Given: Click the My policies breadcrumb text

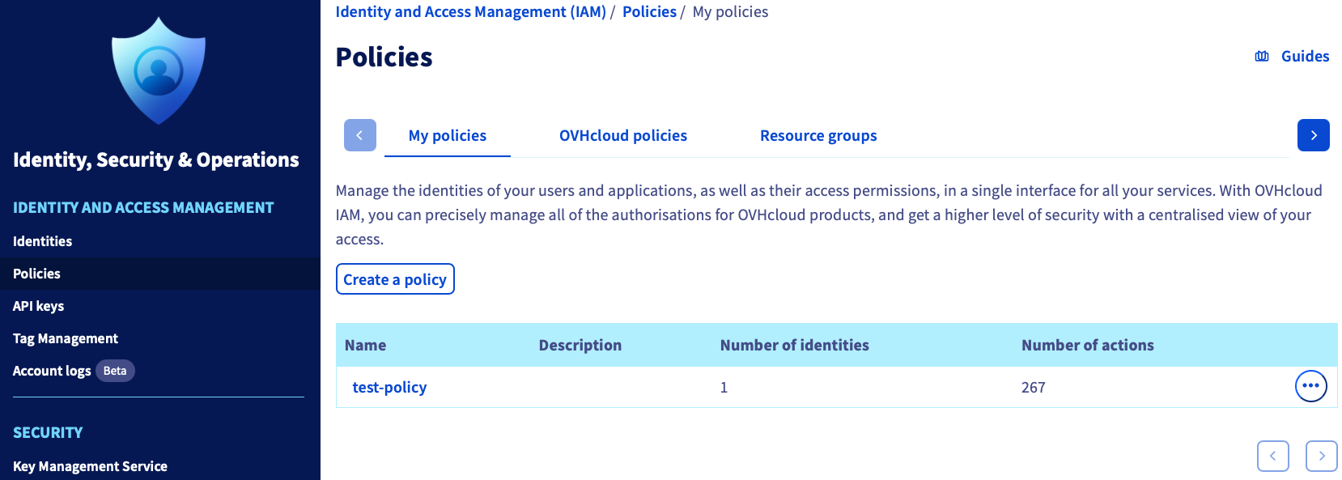Looking at the screenshot, I should pos(730,12).
